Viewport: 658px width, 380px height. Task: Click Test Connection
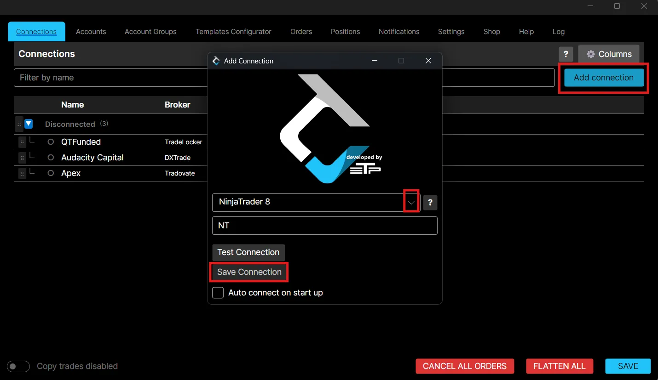coord(248,252)
